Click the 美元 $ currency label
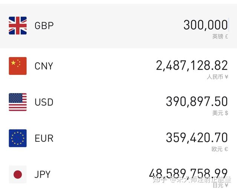The height and width of the screenshot is (189, 237). (220, 113)
